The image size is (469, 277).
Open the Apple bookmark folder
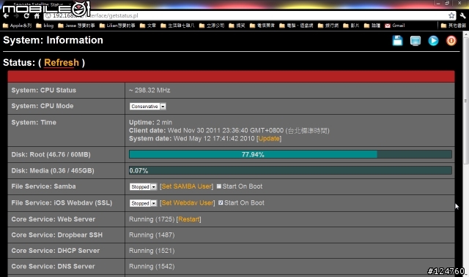click(17, 26)
